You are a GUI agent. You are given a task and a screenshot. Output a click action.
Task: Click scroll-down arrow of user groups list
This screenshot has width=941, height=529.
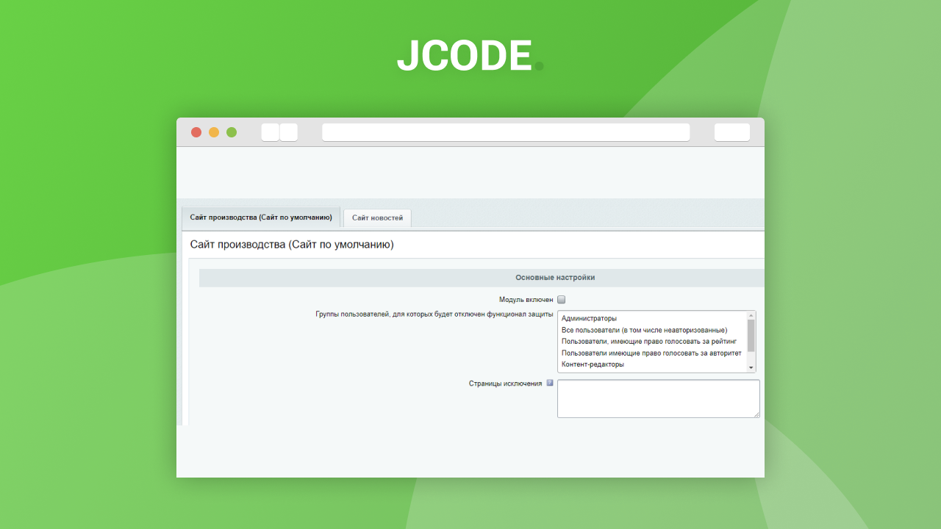(751, 367)
